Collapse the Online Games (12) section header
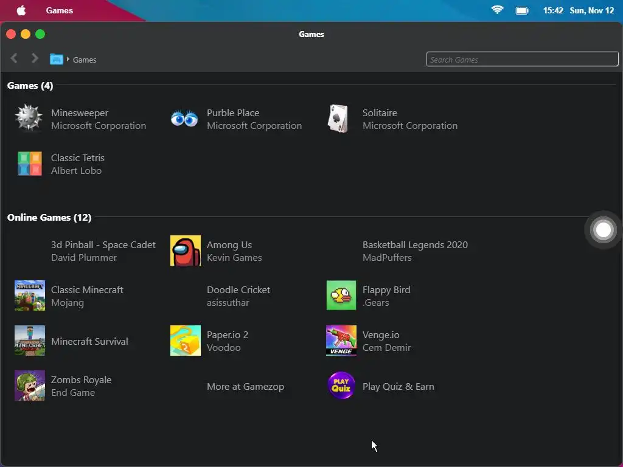This screenshot has width=623, height=467. click(x=49, y=217)
